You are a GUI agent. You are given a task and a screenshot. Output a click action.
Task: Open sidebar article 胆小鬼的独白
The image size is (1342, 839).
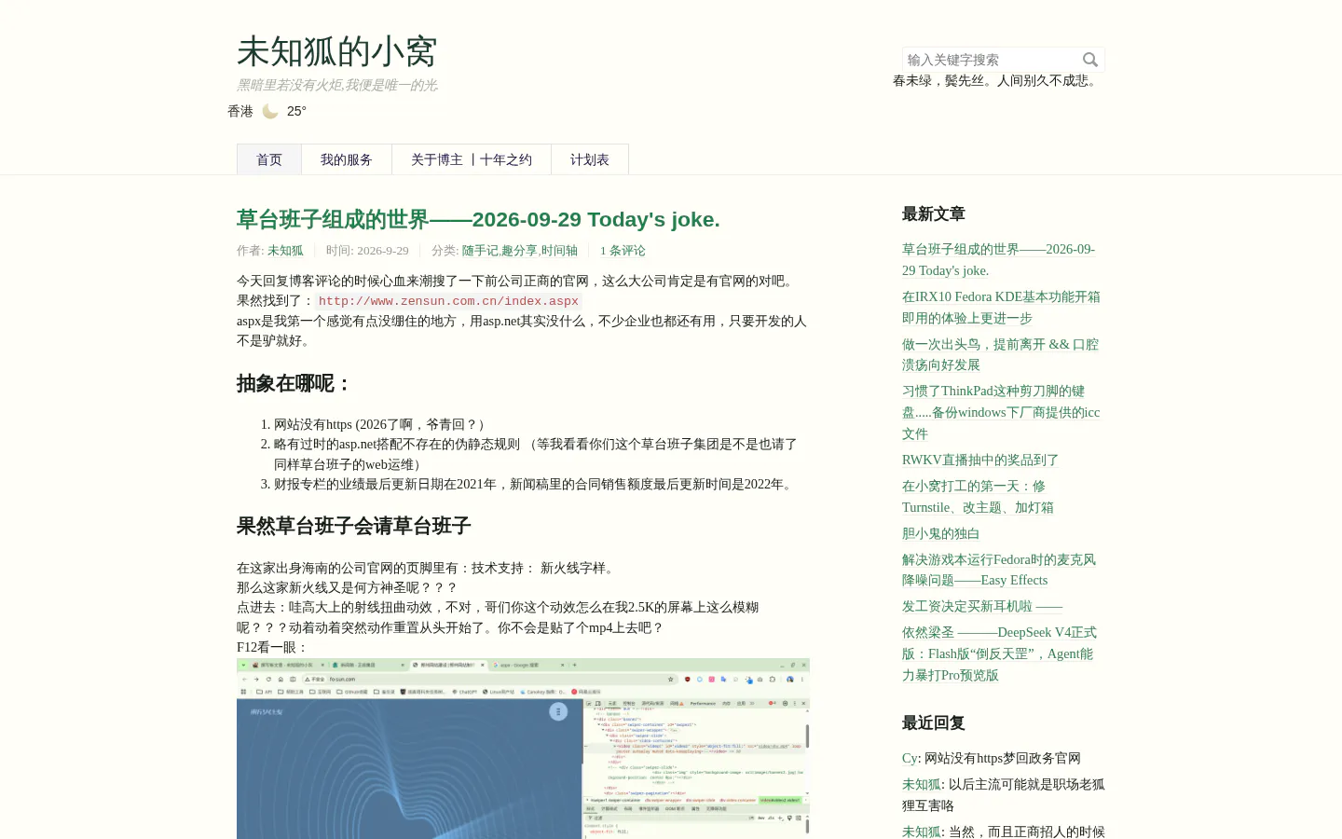[x=941, y=533]
